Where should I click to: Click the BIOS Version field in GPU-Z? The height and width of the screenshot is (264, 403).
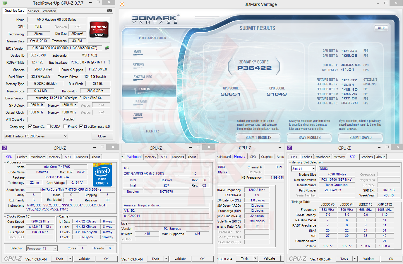point(65,48)
